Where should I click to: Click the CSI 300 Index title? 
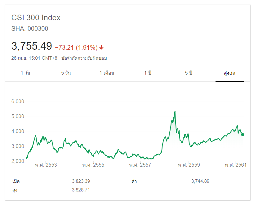(36, 18)
